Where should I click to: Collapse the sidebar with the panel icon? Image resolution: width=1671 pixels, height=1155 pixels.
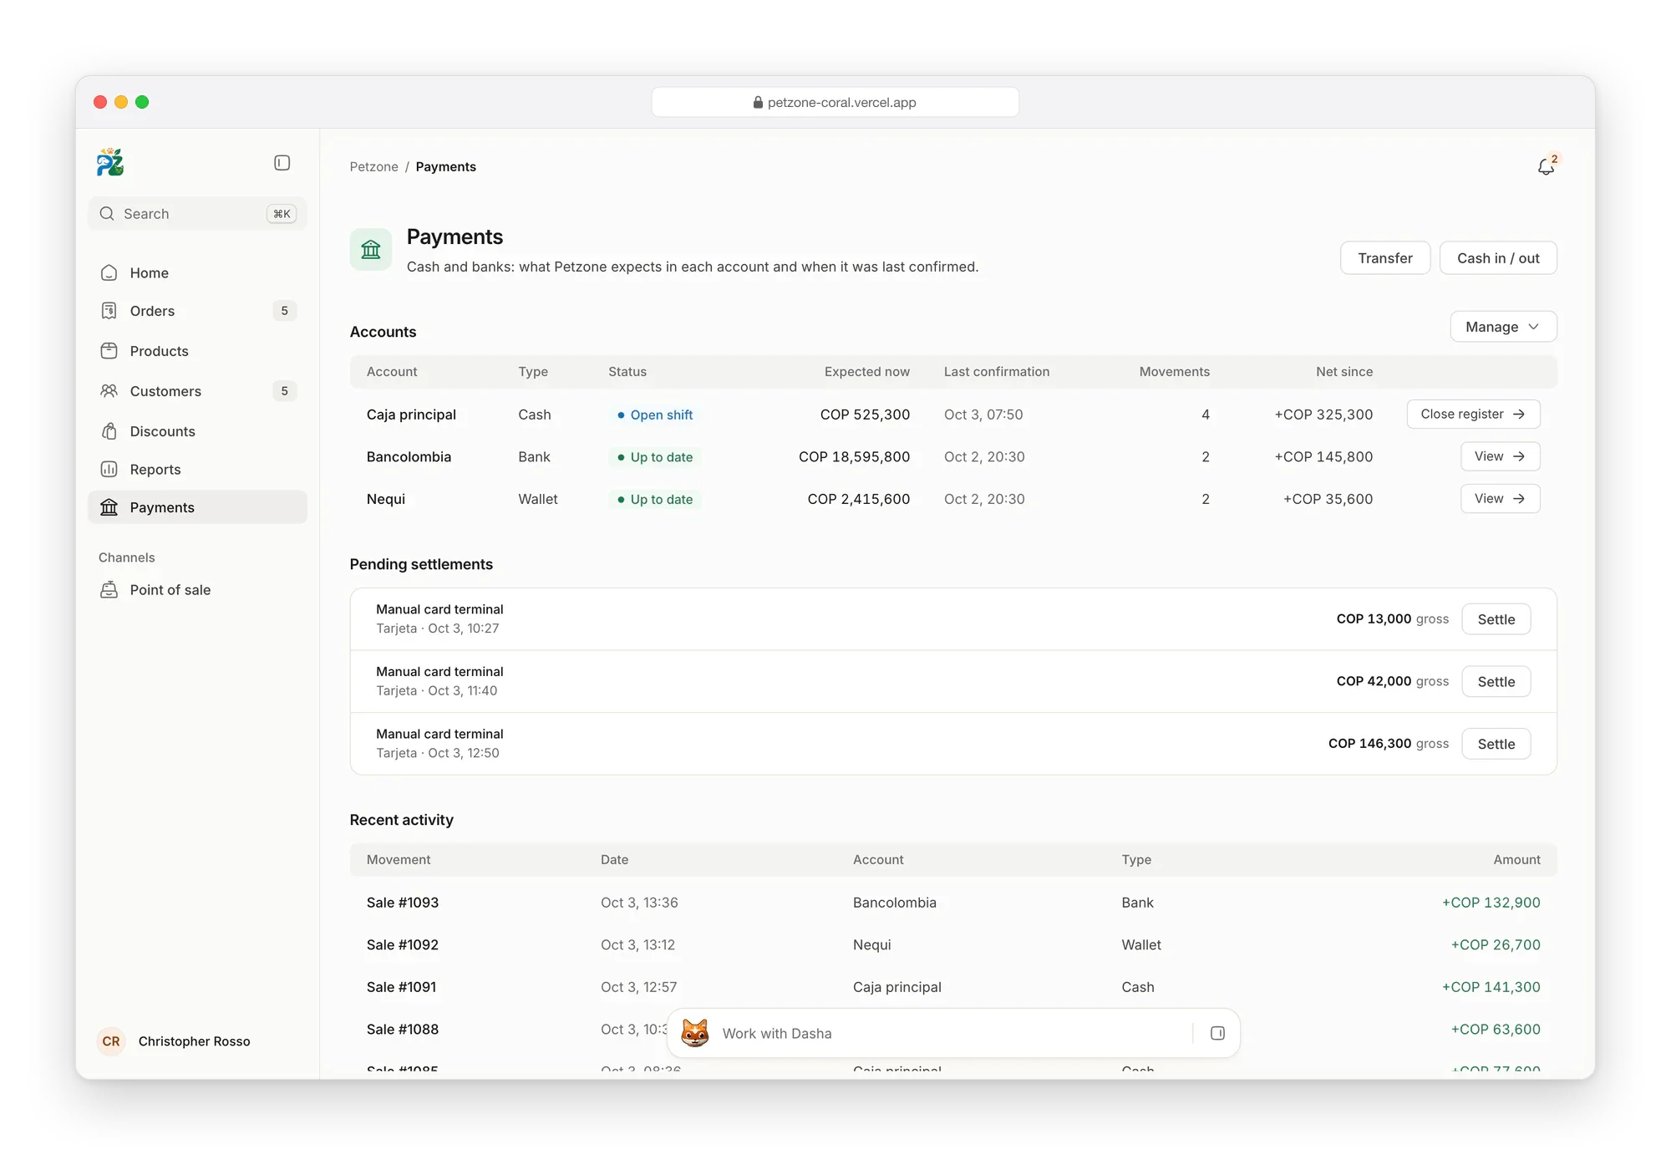coord(282,163)
